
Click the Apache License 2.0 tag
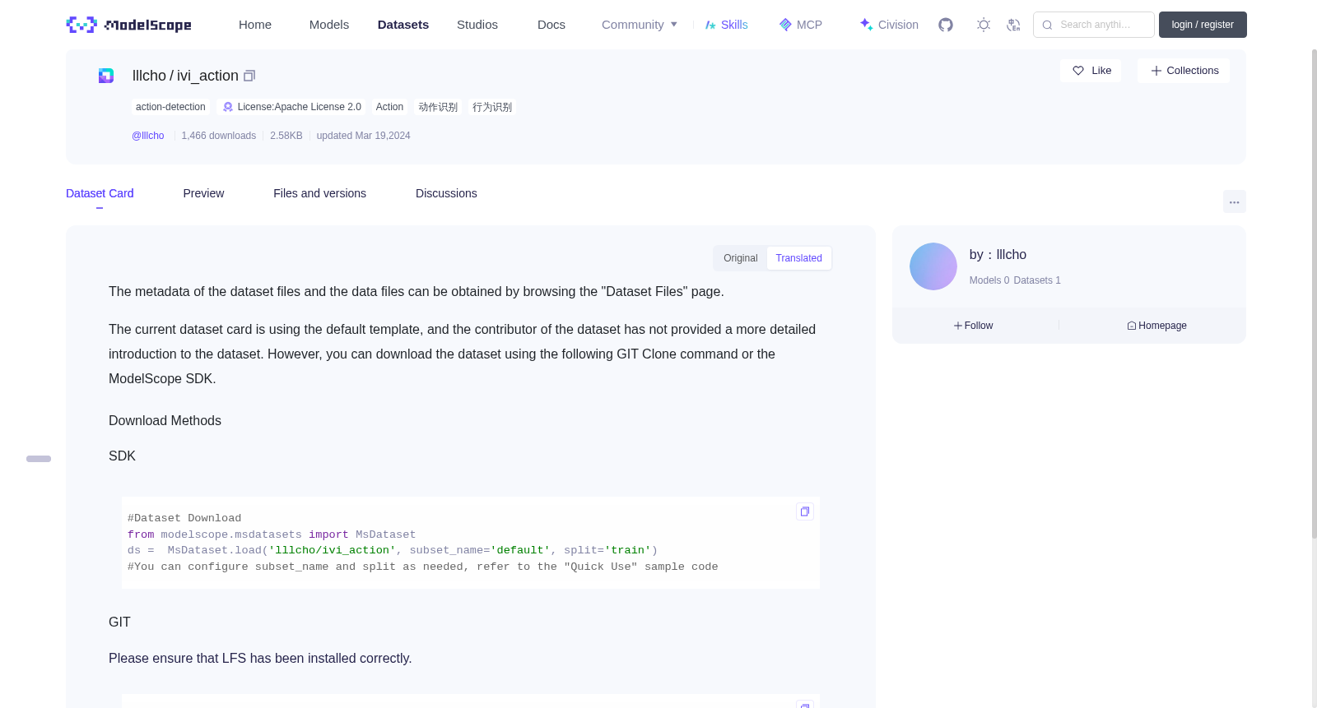(x=292, y=107)
